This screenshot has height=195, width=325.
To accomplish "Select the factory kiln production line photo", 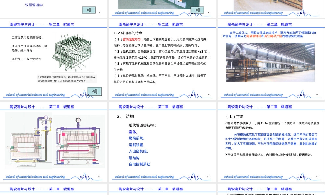I will click(270, 62).
